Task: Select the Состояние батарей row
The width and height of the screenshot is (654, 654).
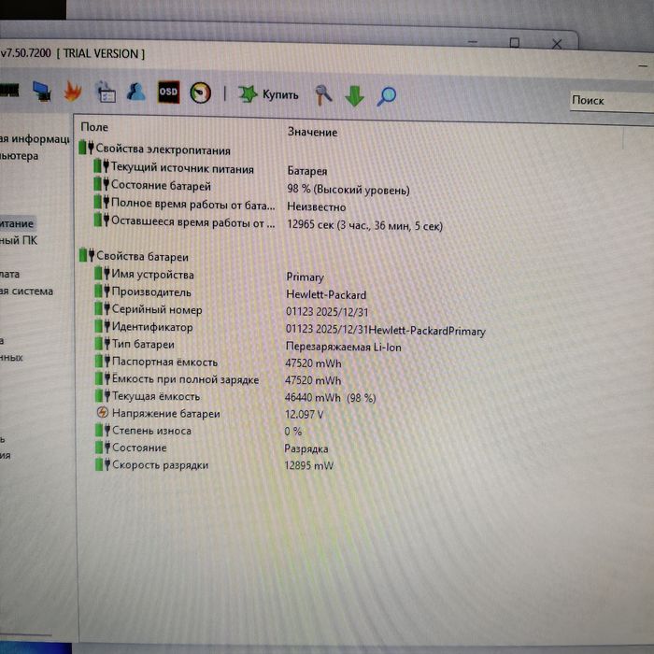Action: (161, 186)
